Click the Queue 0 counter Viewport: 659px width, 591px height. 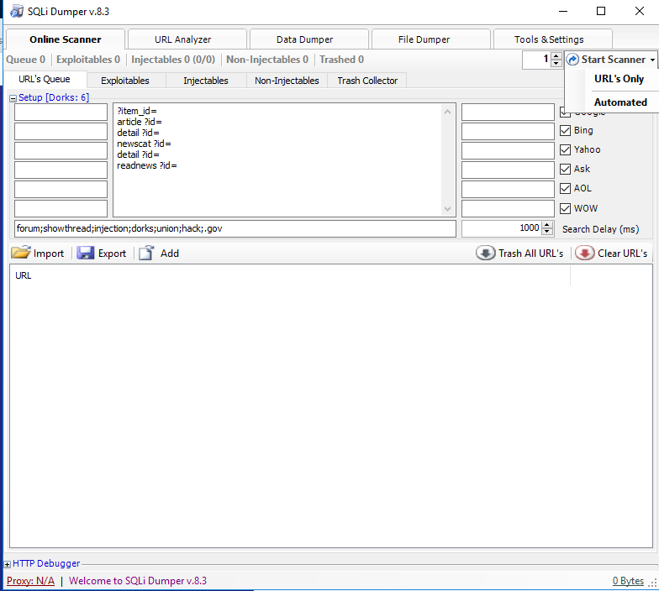tap(25, 60)
